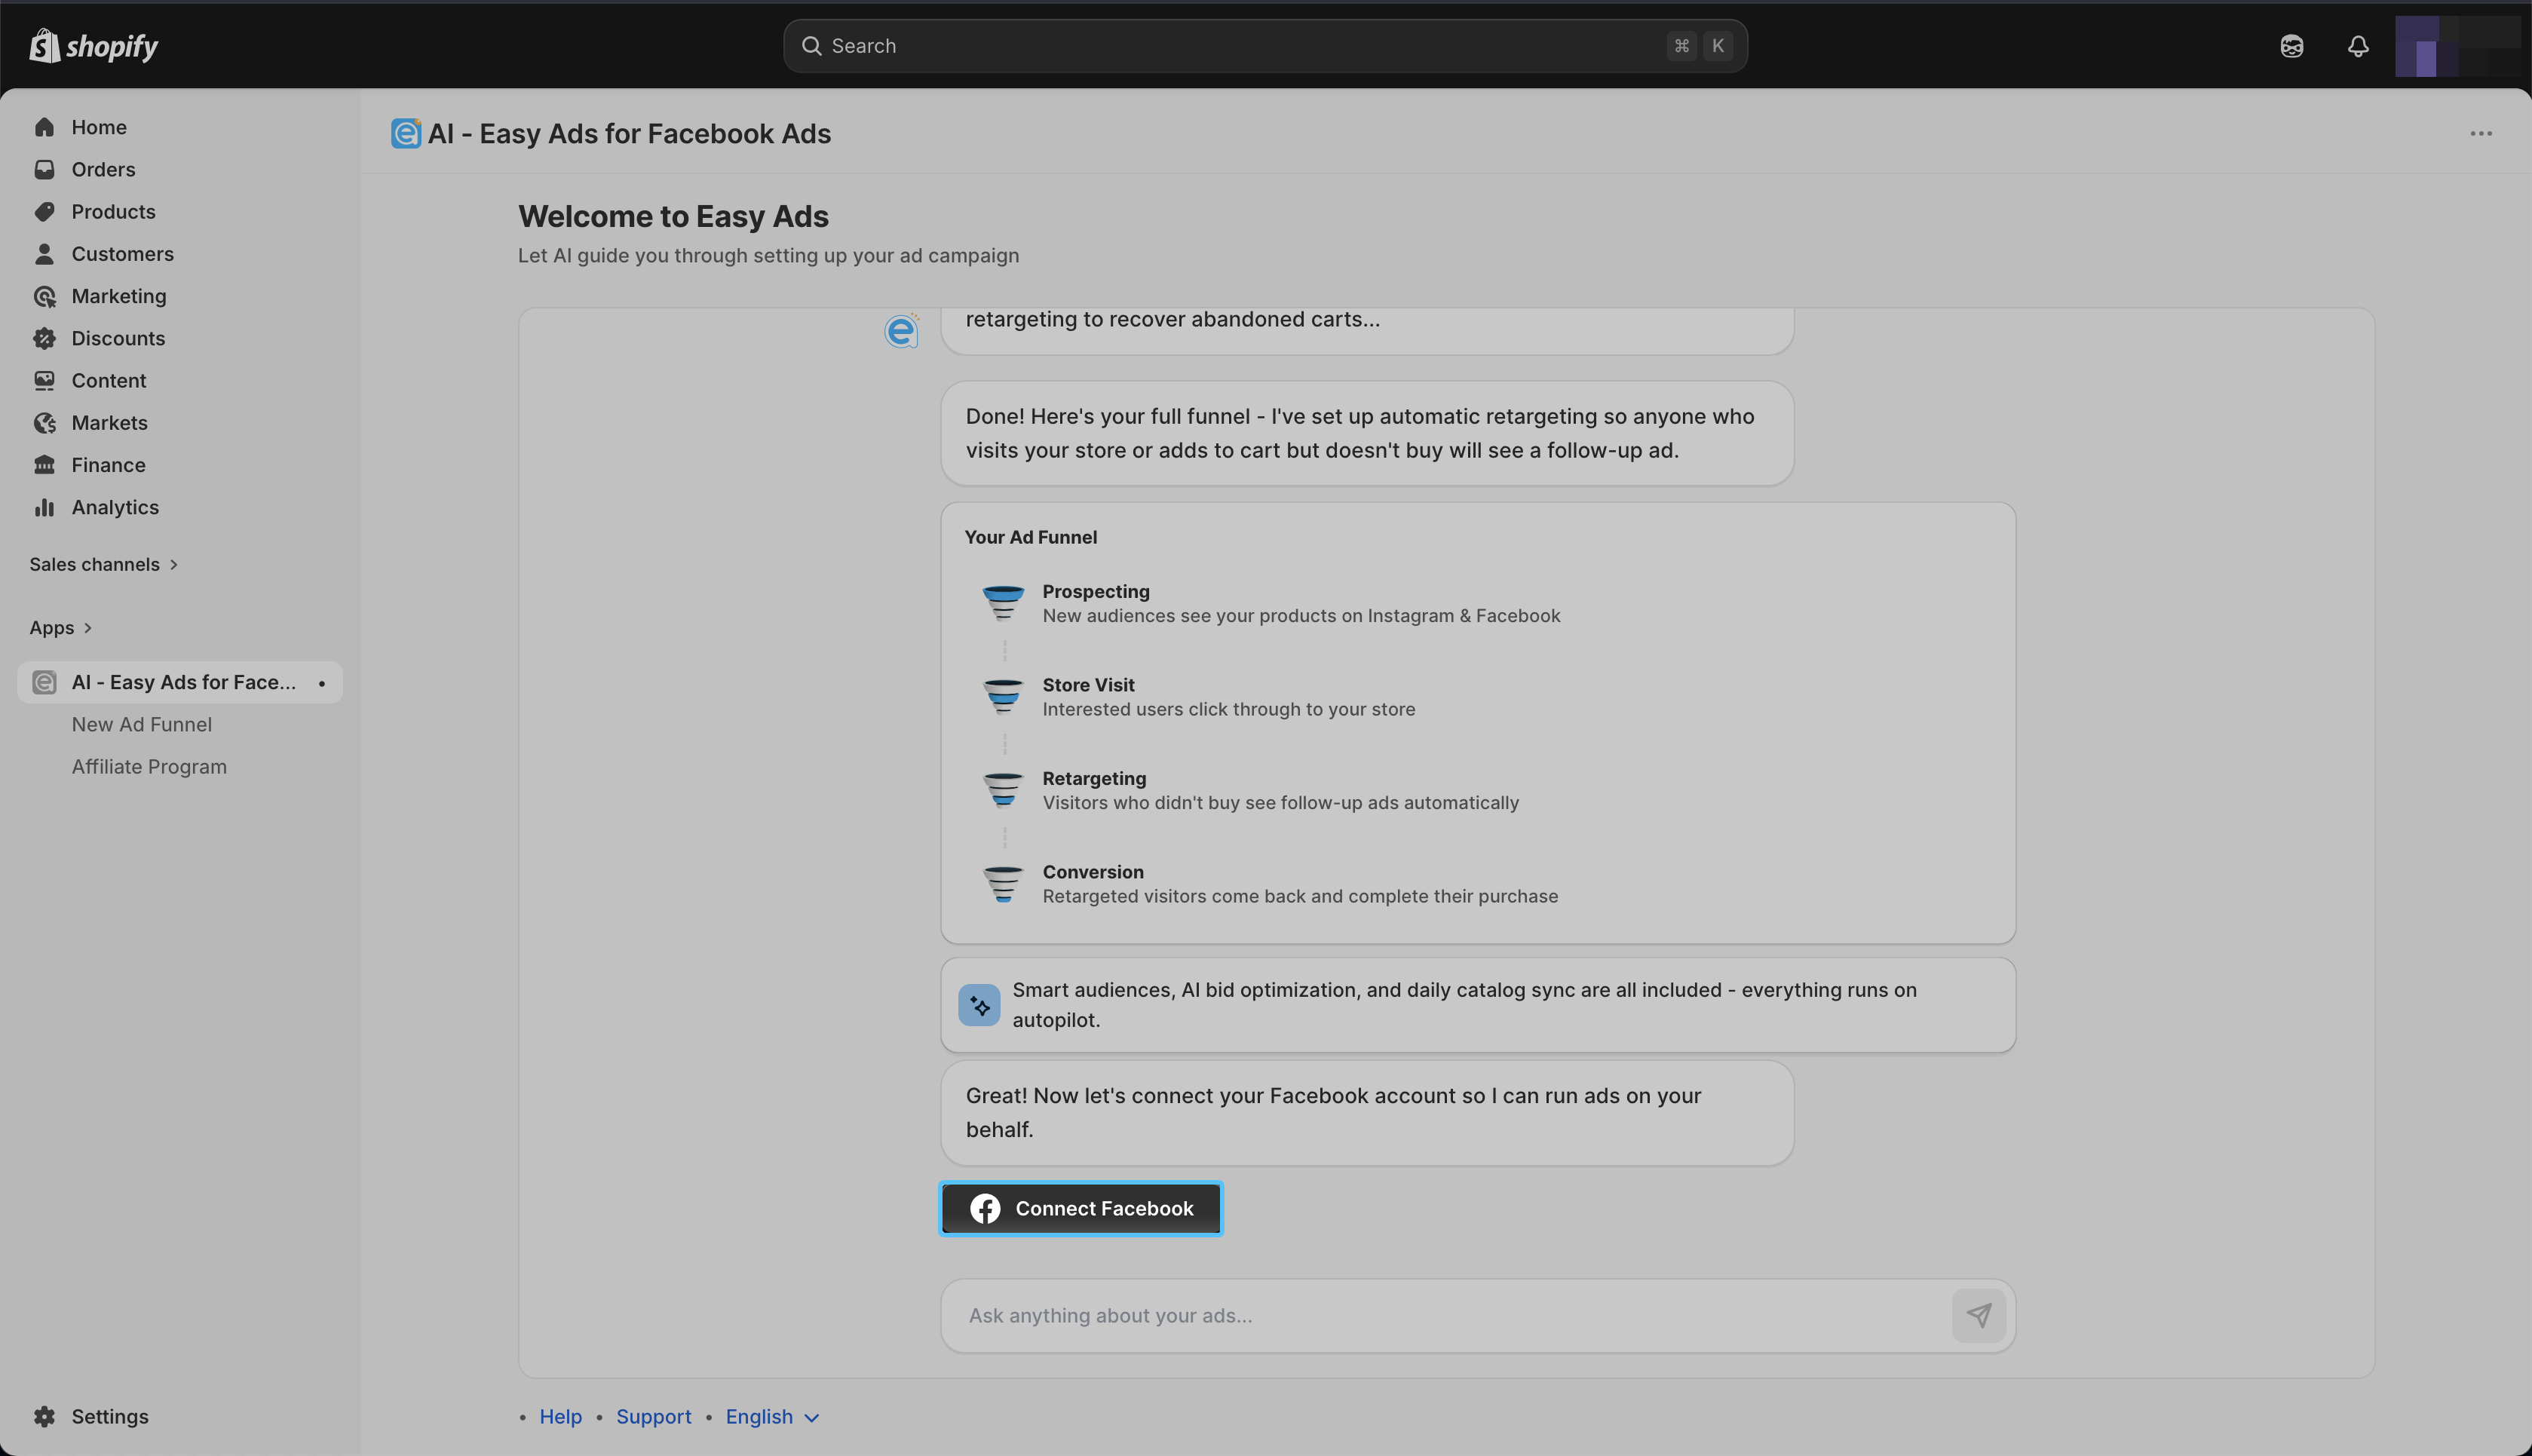2532x1456 pixels.
Task: Click the Help link in footer
Action: coord(560,1416)
